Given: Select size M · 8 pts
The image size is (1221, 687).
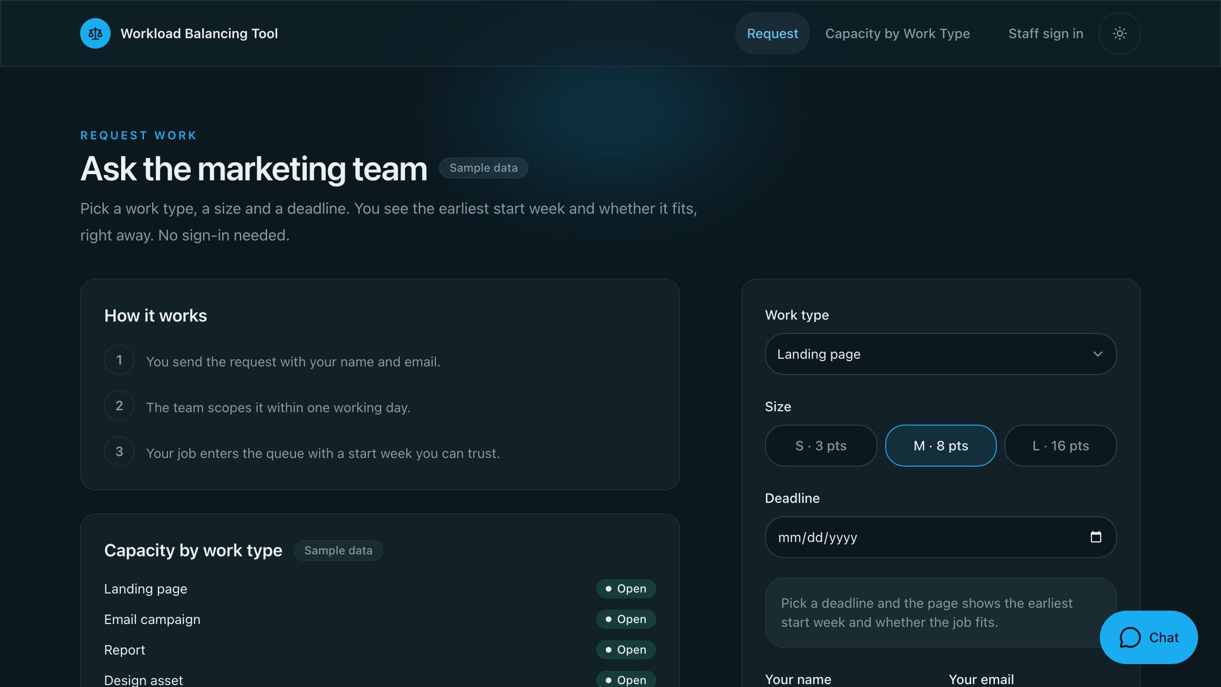Looking at the screenshot, I should [x=941, y=446].
